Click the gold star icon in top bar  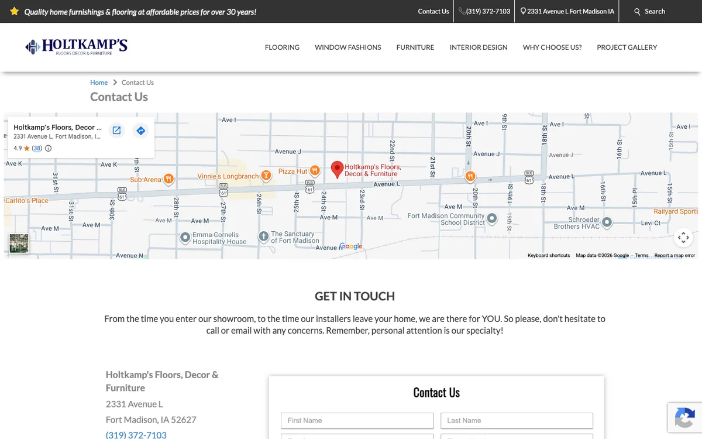pos(15,11)
